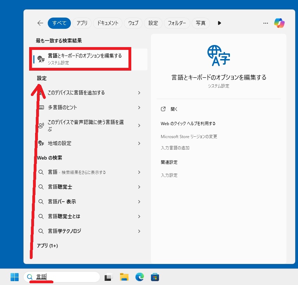The height and width of the screenshot is (285, 298).
Task: Open the Windows Start button
Action: click(x=15, y=277)
